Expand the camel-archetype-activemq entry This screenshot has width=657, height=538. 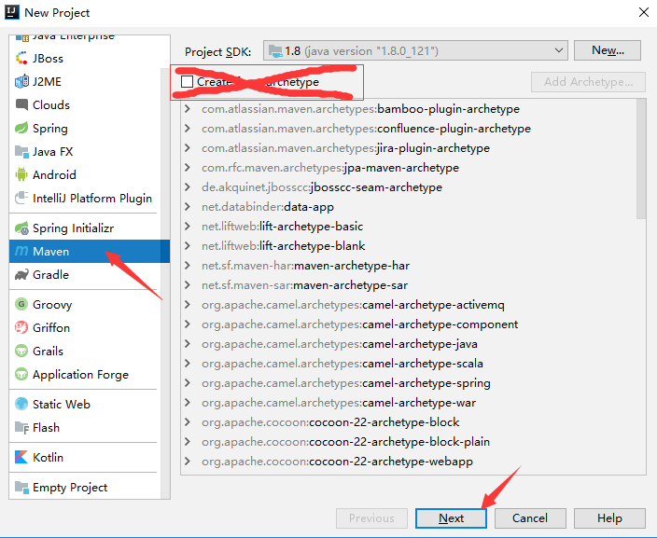point(188,304)
